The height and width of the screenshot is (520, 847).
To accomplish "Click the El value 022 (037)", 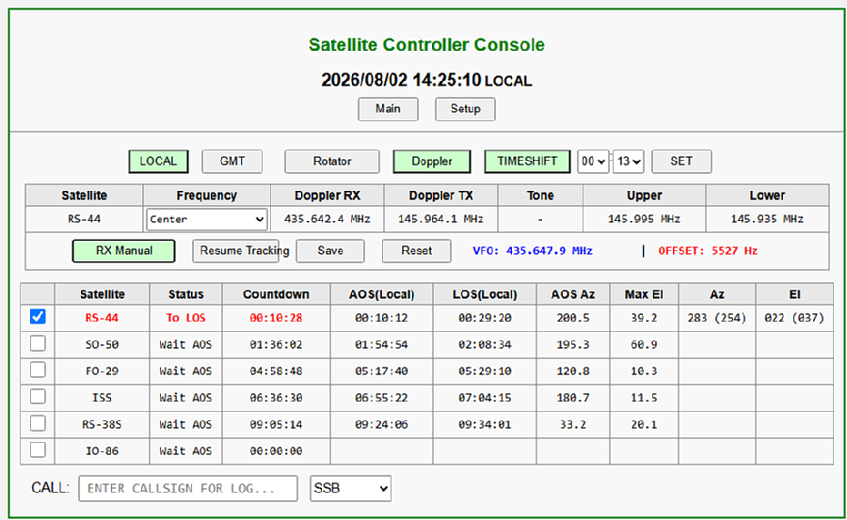I will (x=794, y=318).
